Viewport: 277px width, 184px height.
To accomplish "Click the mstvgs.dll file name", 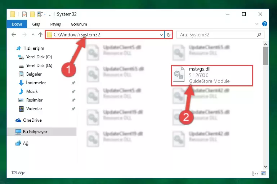I will (200, 69).
